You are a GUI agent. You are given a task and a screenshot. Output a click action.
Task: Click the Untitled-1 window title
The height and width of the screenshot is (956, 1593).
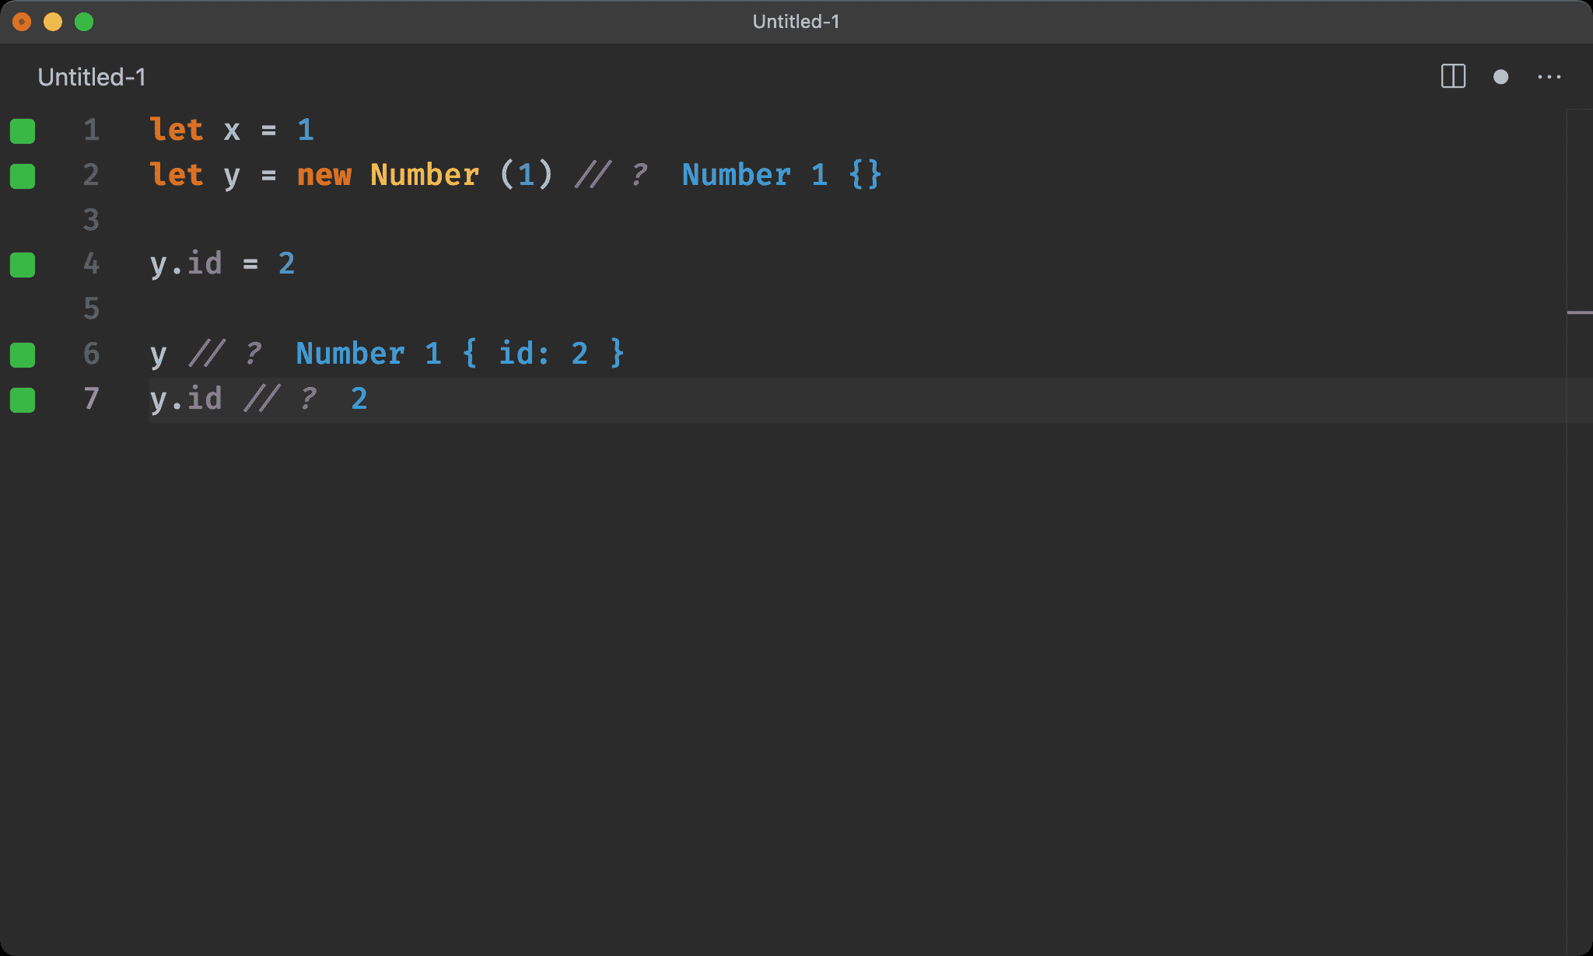pyautogui.click(x=796, y=22)
